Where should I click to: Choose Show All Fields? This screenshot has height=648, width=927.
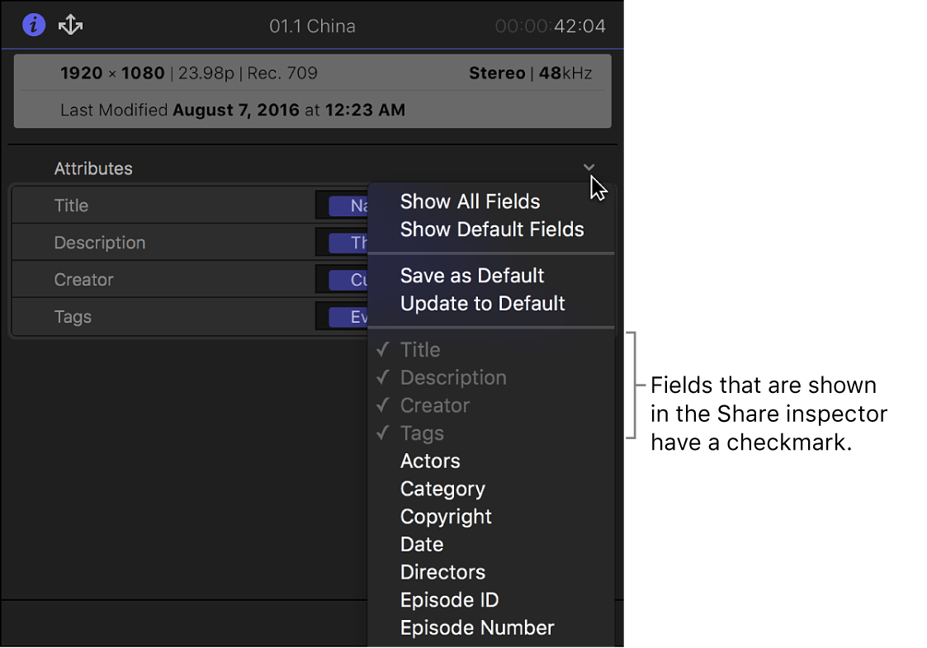pyautogui.click(x=469, y=201)
